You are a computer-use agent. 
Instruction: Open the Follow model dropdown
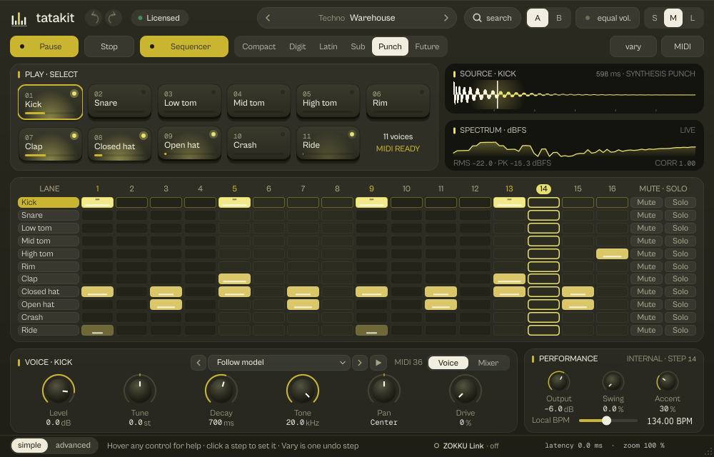click(x=278, y=363)
